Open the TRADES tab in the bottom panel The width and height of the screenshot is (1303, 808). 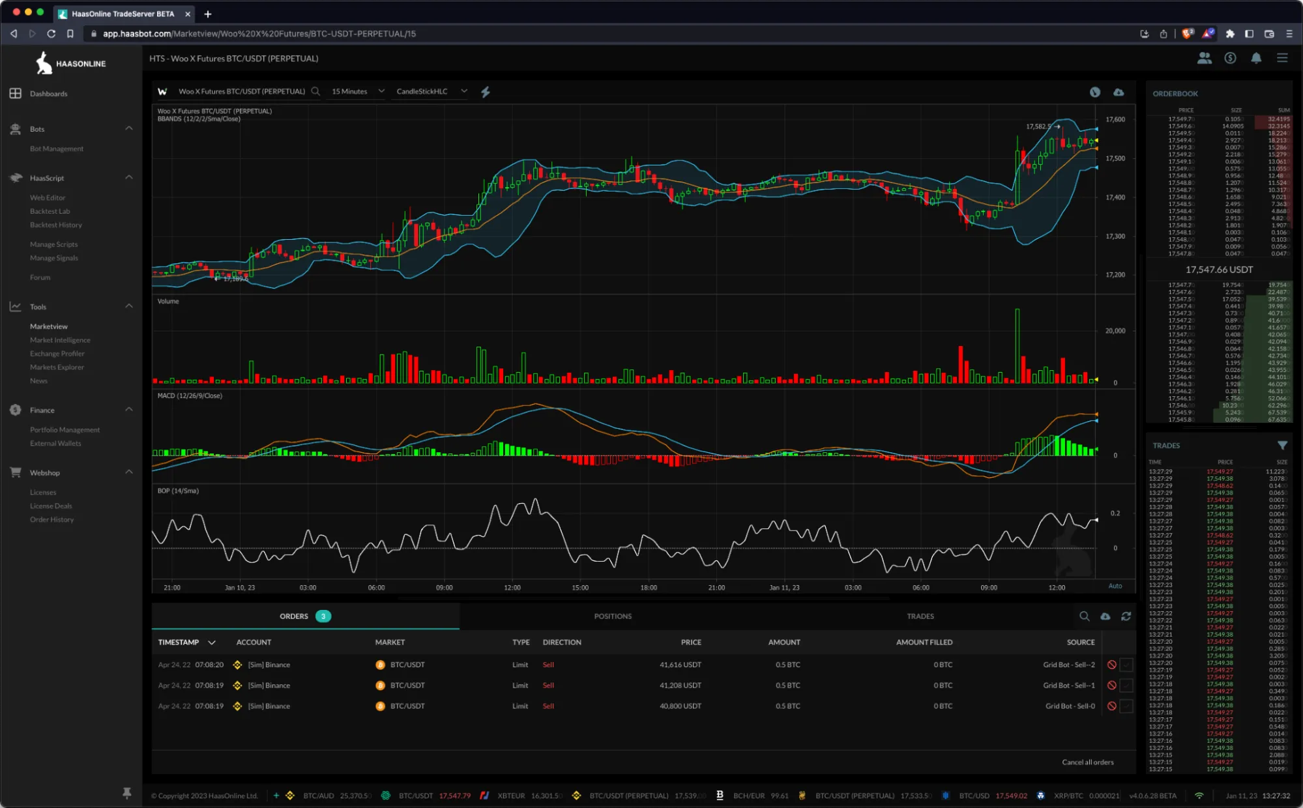click(920, 616)
